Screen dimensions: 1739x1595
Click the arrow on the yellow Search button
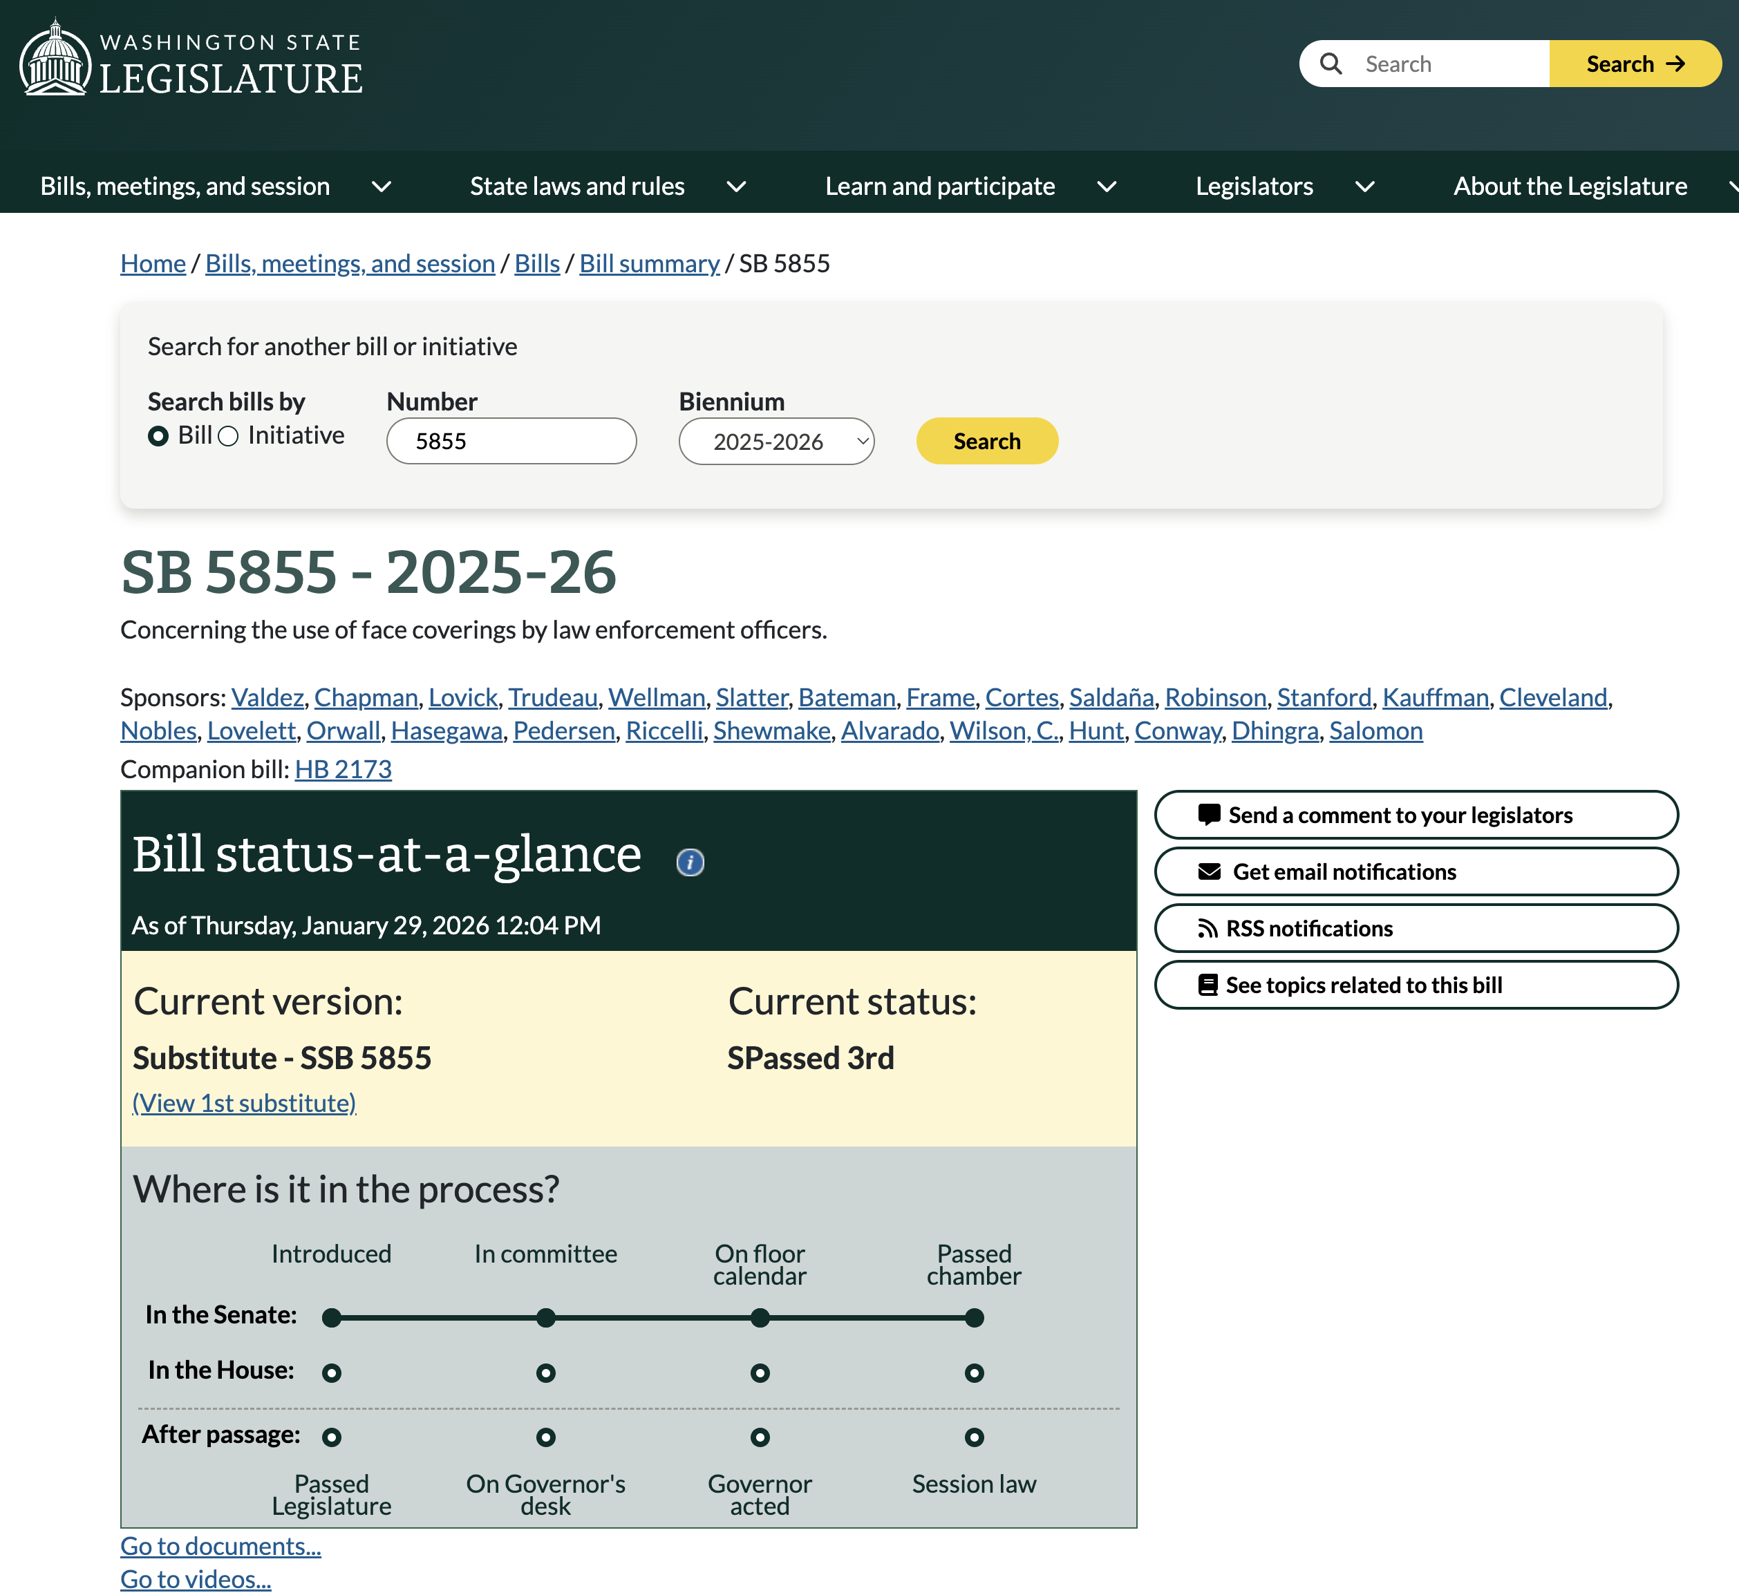pyautogui.click(x=1675, y=64)
